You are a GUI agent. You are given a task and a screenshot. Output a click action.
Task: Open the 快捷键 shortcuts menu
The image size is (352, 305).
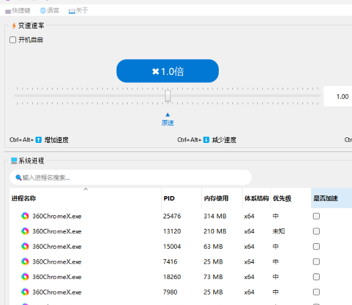(17, 11)
